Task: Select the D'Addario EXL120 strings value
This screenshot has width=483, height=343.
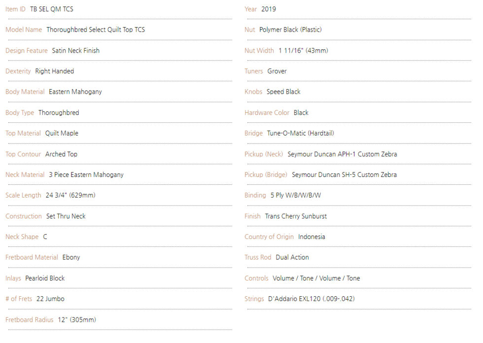Action: 311,299
